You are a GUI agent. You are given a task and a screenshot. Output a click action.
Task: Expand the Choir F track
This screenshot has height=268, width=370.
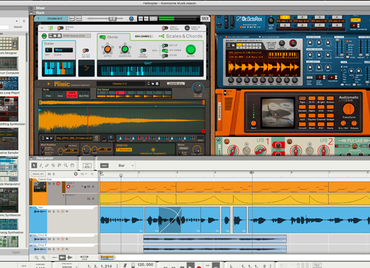tap(31, 245)
